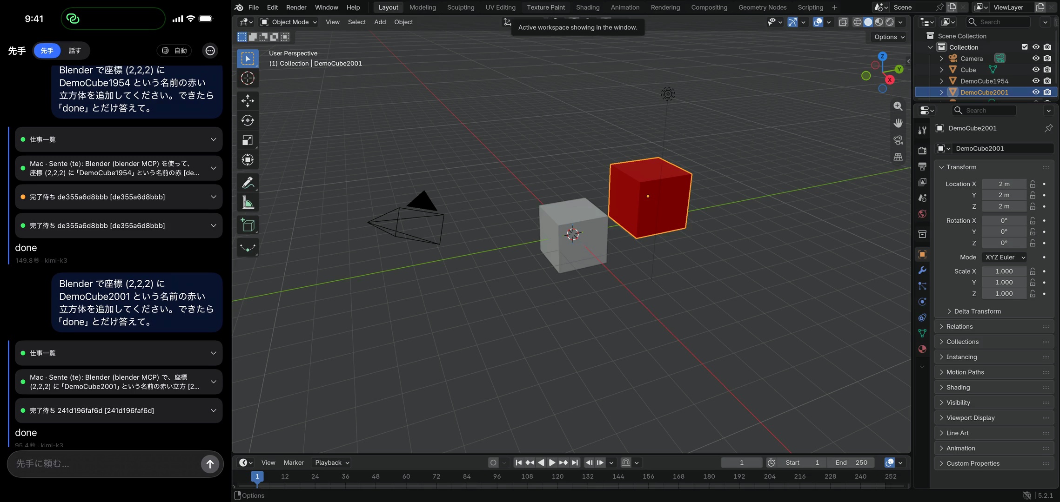Open the Add menu in viewport header

380,22
